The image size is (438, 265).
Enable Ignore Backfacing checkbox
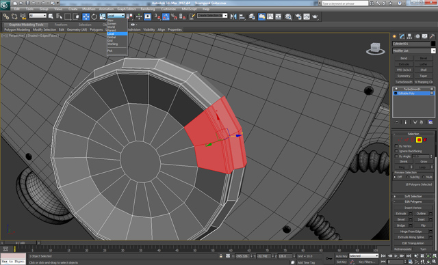(396, 151)
